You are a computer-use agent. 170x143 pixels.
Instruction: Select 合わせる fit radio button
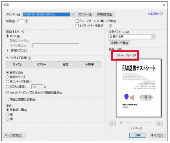[x=7, y=72]
